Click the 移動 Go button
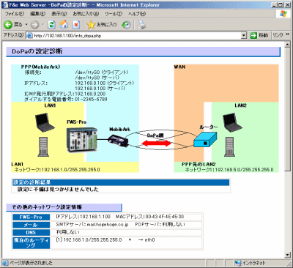 pos(259,35)
